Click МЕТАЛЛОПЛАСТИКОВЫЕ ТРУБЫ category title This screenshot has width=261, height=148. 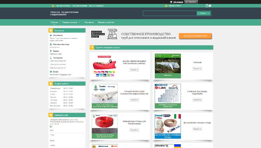[x=197, y=123]
